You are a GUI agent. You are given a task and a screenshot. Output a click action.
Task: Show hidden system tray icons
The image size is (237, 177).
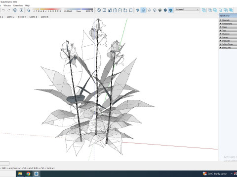click(x=232, y=174)
